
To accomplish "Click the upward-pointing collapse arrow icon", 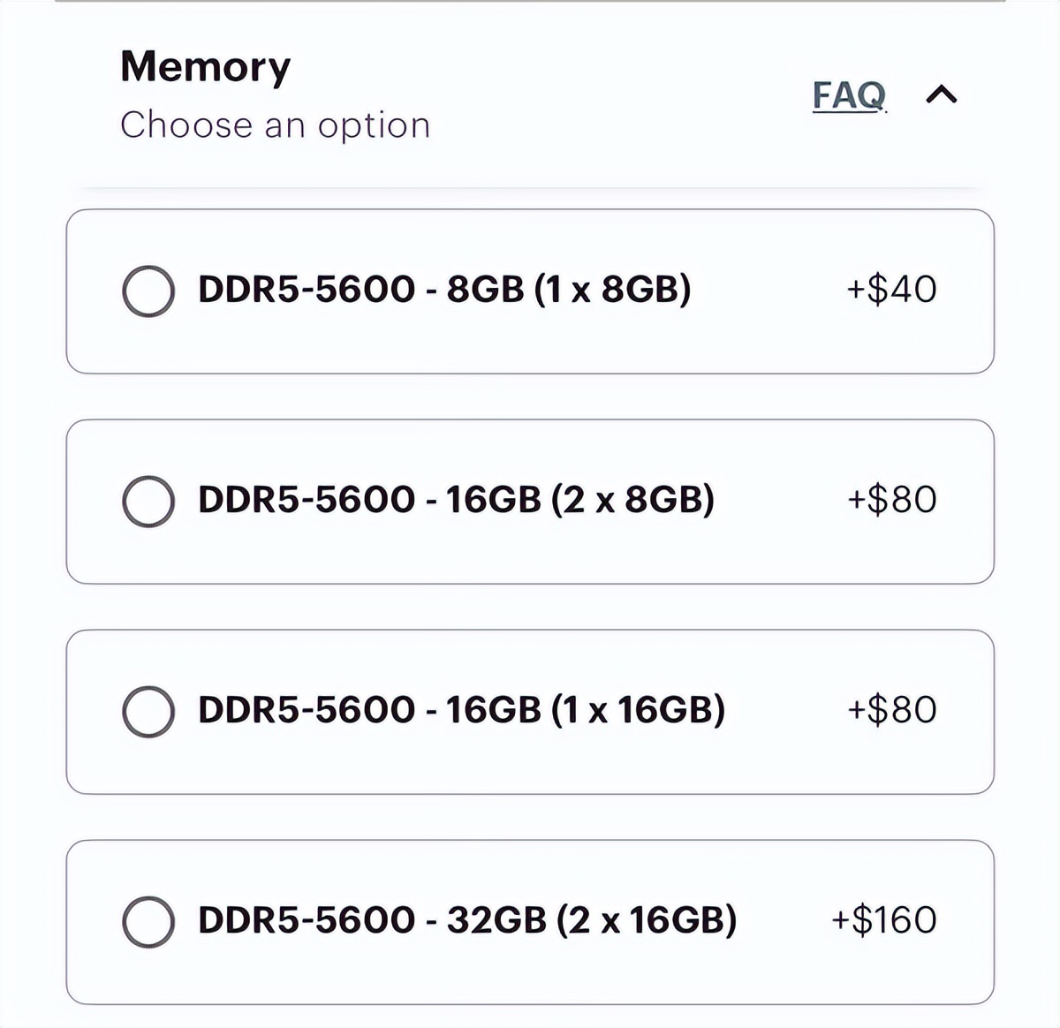I will tap(940, 94).
